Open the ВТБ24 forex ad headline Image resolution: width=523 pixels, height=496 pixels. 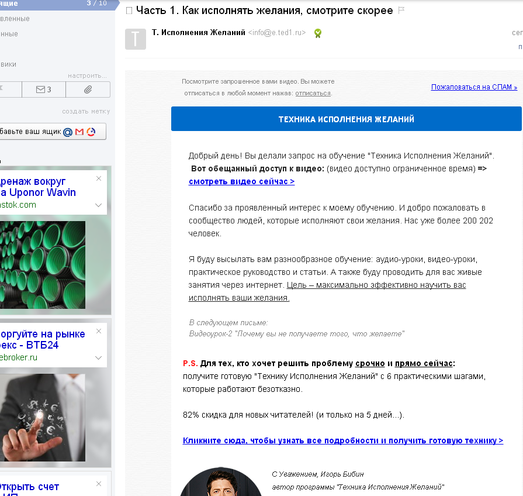[x=42, y=339]
